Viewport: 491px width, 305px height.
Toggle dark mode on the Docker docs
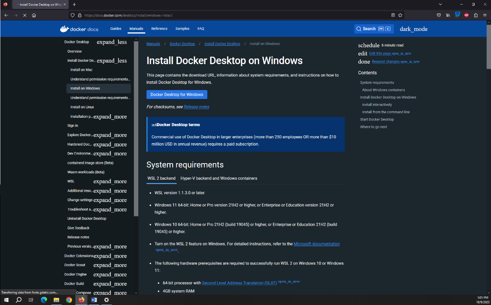point(414,29)
